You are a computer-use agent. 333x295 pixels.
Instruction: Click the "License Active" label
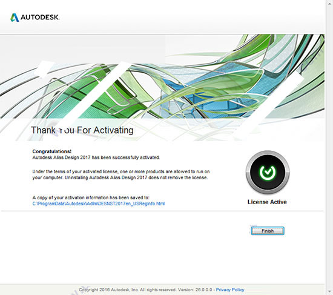[267, 202]
